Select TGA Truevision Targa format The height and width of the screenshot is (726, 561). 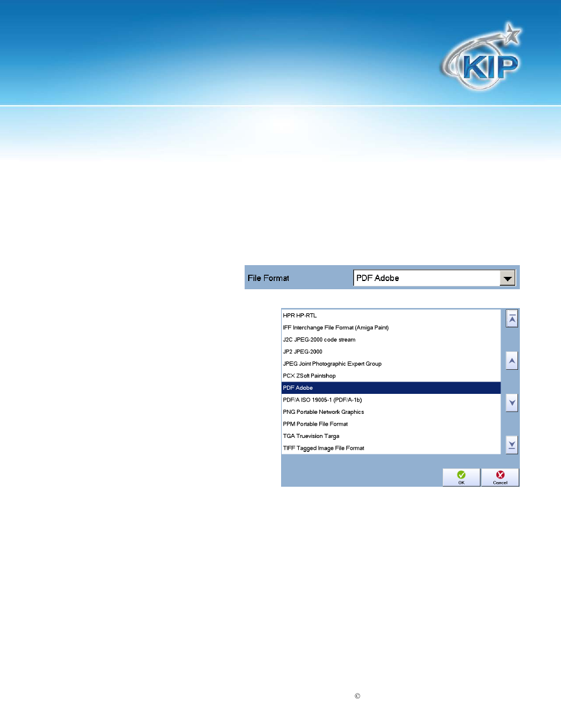coord(391,436)
